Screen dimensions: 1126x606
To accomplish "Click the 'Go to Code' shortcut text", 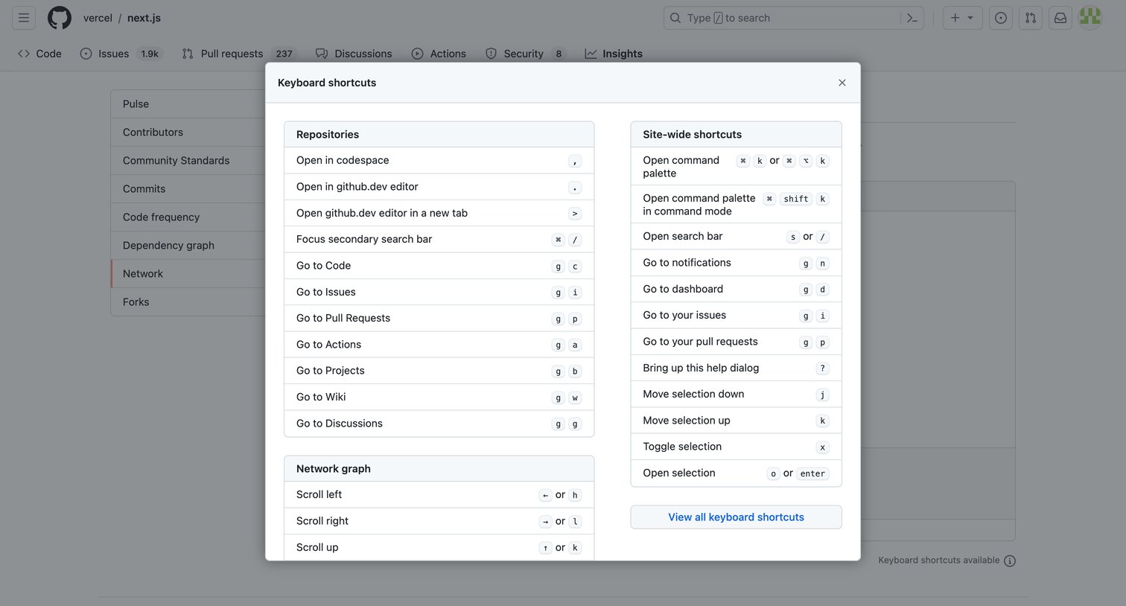I will [x=323, y=266].
